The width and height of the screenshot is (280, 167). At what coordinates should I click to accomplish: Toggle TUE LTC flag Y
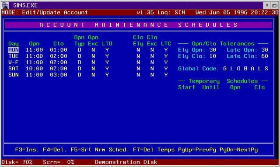(x=166, y=56)
